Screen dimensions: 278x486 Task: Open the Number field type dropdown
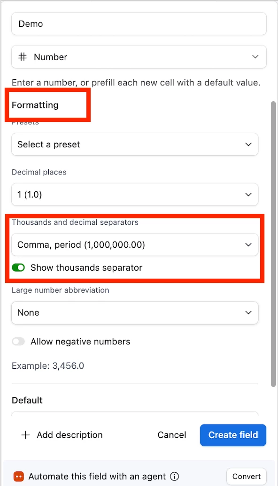[139, 57]
